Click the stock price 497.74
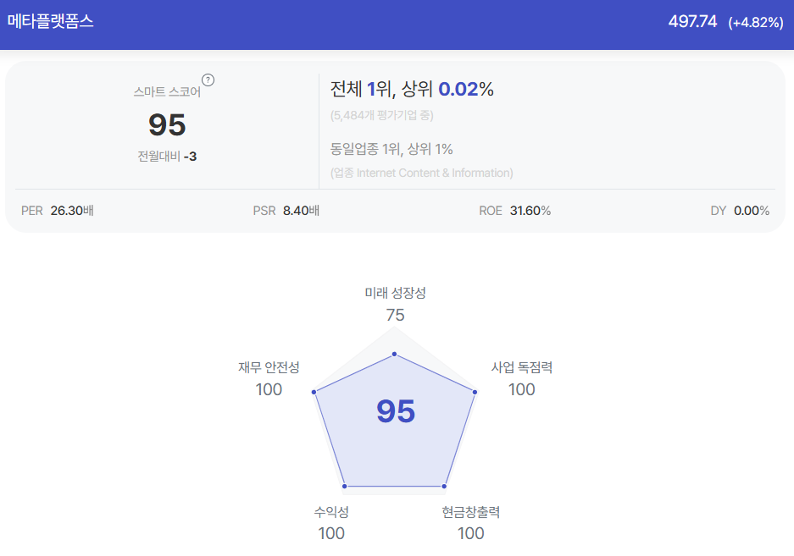This screenshot has height=556, width=794. pyautogui.click(x=692, y=21)
